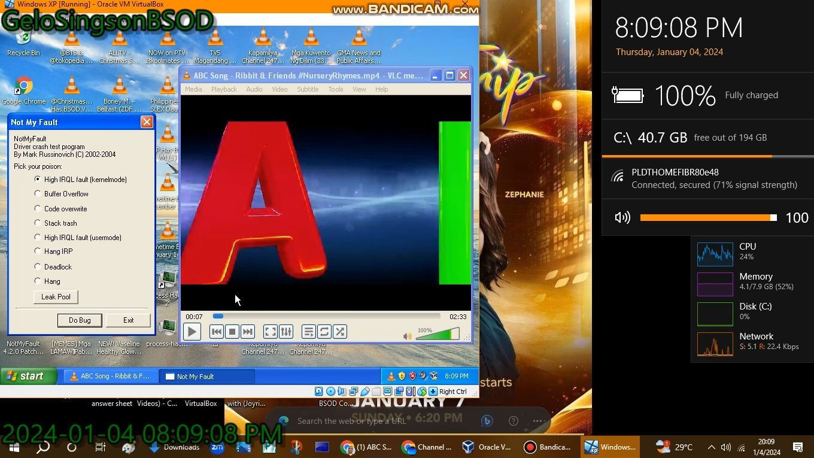The image size is (814, 458).
Task: Close the Not My Fault dialog
Action: pyautogui.click(x=147, y=122)
